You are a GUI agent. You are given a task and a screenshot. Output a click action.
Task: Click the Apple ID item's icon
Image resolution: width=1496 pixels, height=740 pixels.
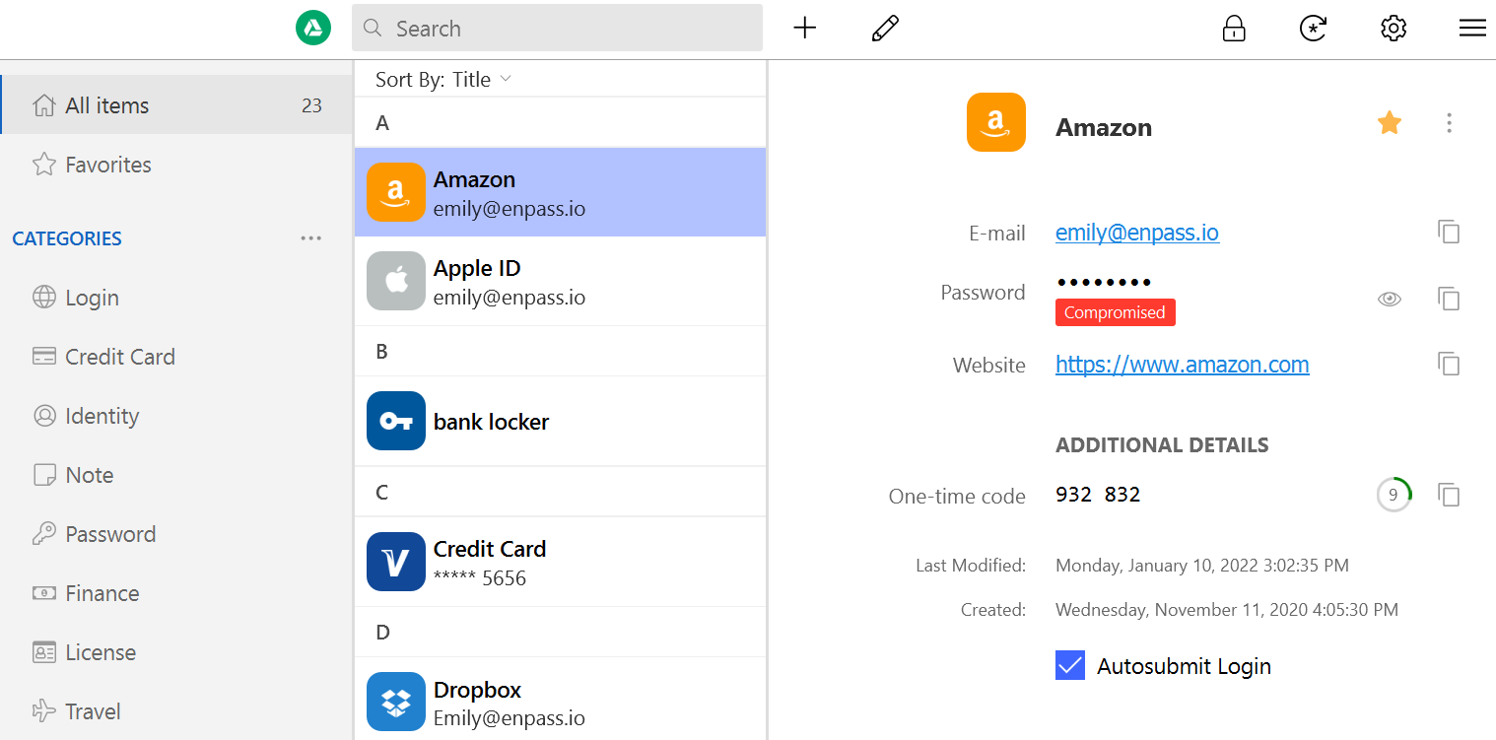396,281
